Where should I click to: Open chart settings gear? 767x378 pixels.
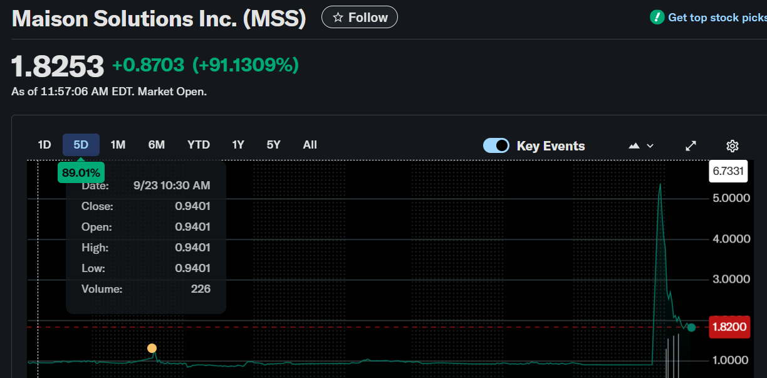(x=733, y=146)
